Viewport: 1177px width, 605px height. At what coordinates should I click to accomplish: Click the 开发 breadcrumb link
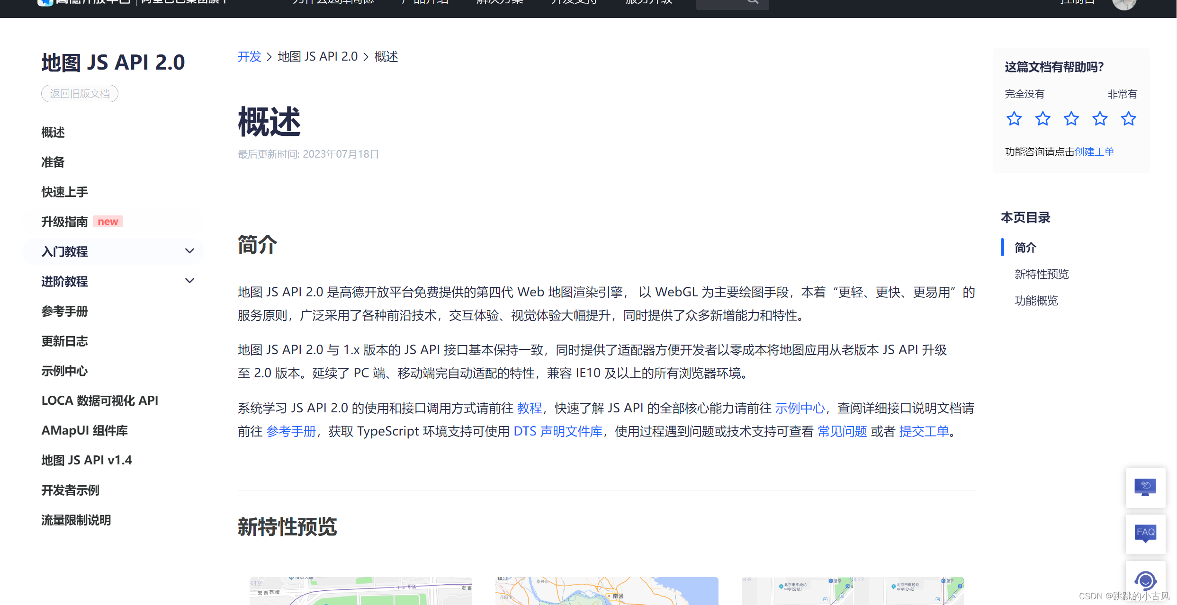[249, 57]
